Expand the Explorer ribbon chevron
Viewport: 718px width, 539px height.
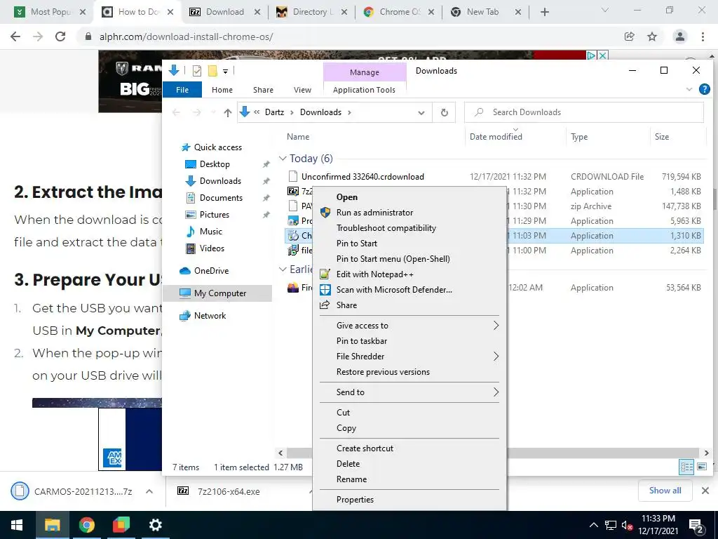coord(689,89)
